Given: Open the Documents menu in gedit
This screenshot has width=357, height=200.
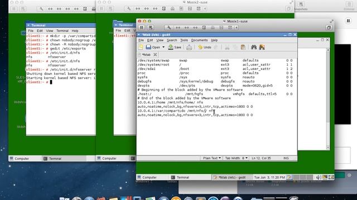Looking at the screenshot, I should [x=199, y=40].
